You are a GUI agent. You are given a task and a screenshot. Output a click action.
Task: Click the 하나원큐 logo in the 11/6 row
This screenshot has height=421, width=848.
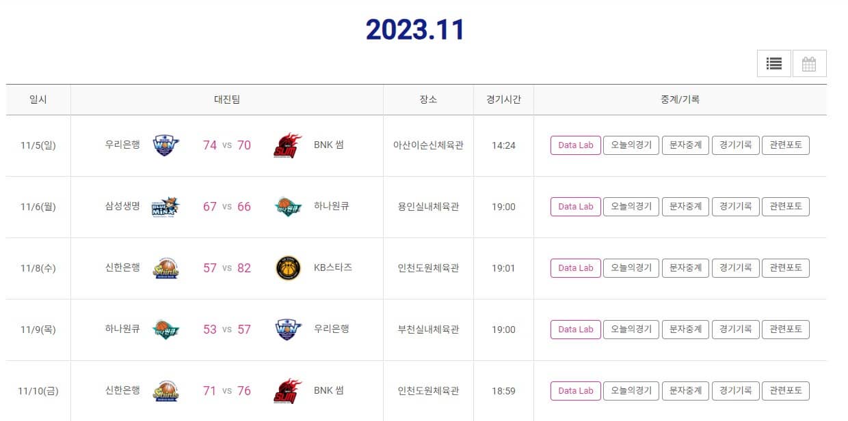click(286, 207)
